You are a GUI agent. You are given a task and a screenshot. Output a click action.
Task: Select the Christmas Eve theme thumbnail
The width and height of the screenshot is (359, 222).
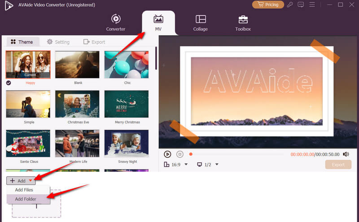tap(77, 104)
